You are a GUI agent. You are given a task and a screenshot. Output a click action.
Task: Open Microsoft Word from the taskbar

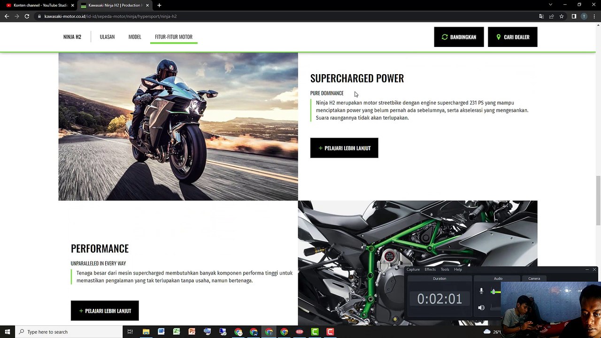pos(161,332)
